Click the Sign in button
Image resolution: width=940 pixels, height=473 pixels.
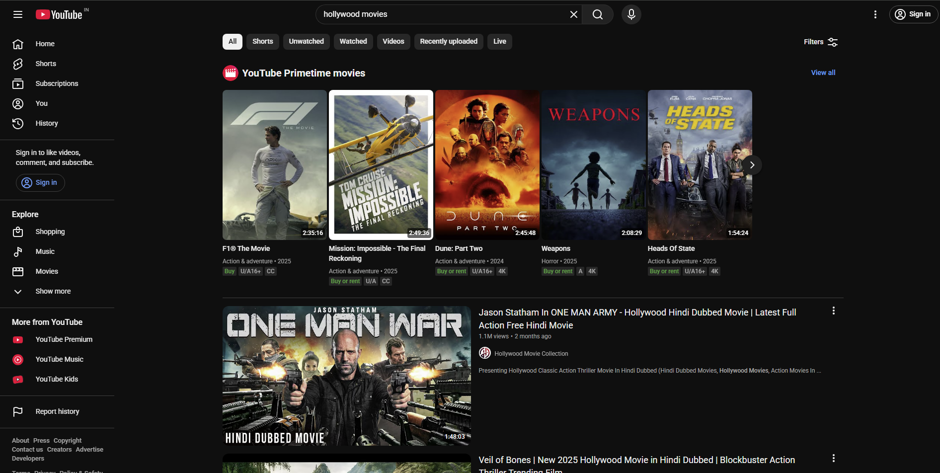[x=913, y=14]
